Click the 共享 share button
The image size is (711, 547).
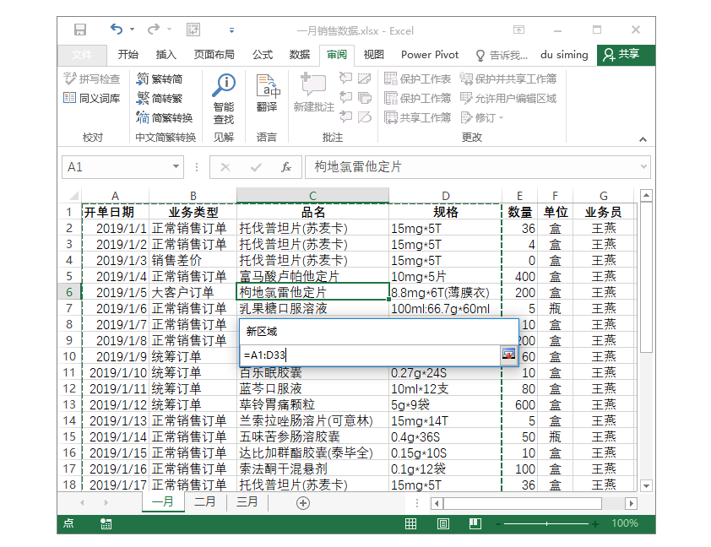[x=626, y=55]
